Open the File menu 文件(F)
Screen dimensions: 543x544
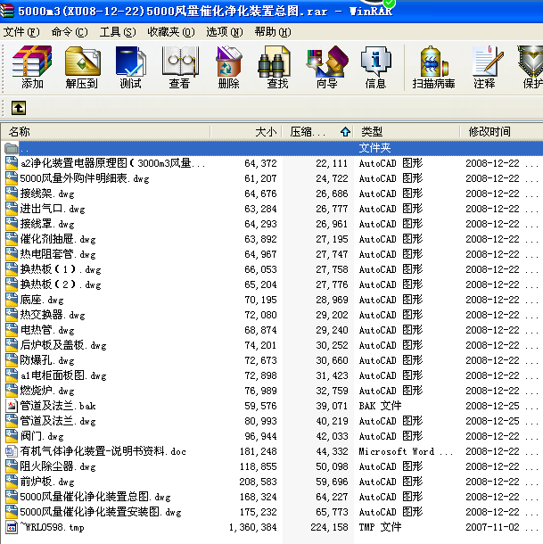[21, 32]
